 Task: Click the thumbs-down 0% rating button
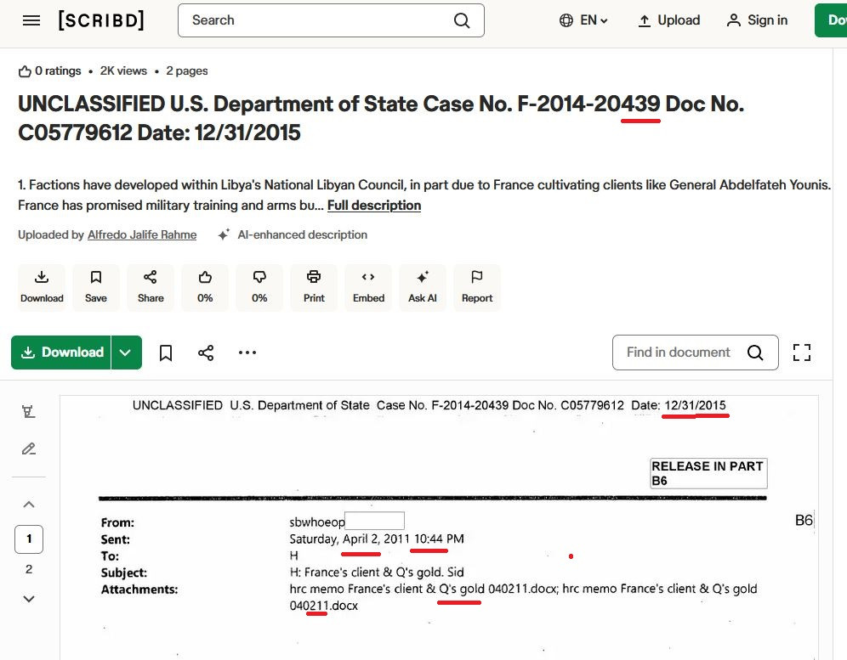pos(259,287)
